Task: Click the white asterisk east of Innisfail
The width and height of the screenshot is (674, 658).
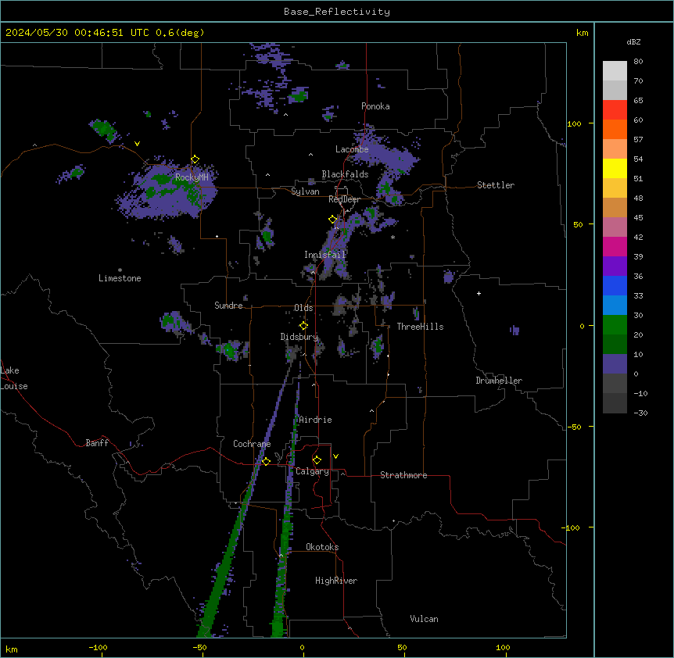Action: point(393,237)
